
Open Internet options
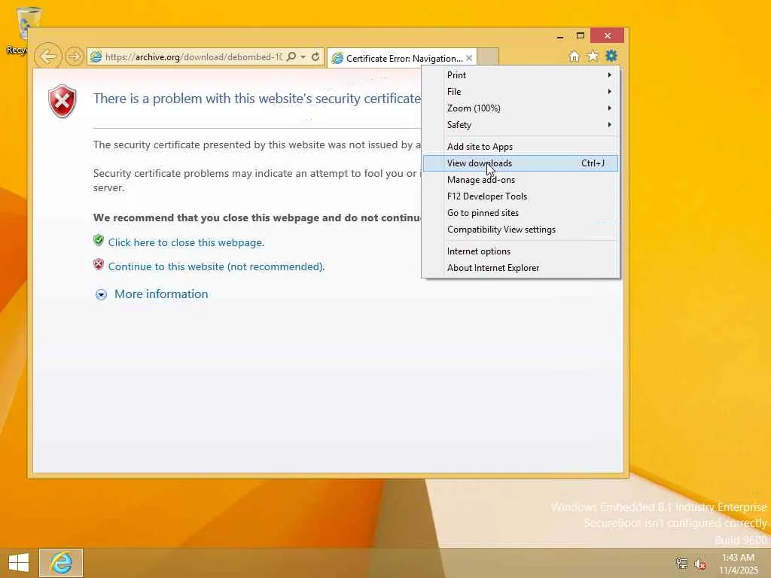521,251
